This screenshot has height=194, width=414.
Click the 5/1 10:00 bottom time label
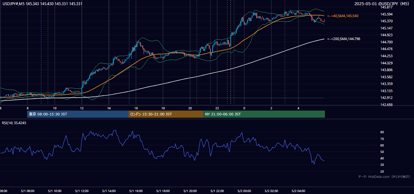click(x=54, y=191)
